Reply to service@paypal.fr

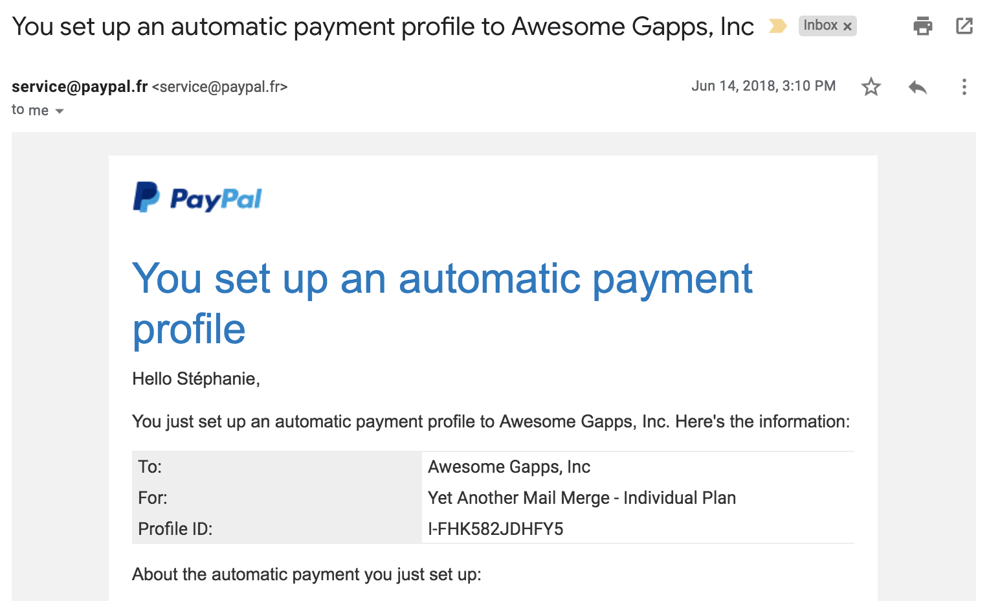[918, 87]
